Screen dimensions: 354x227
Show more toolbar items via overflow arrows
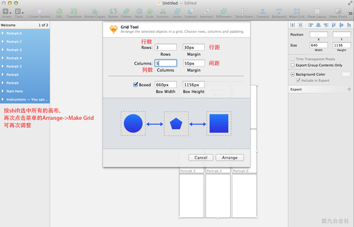(350, 14)
